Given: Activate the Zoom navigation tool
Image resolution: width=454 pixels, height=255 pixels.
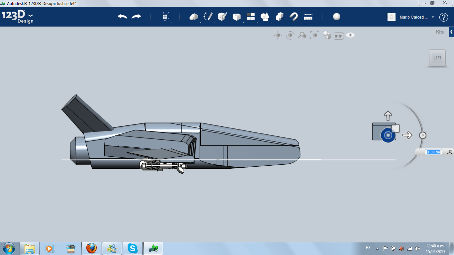Looking at the screenshot, I should click(x=302, y=35).
